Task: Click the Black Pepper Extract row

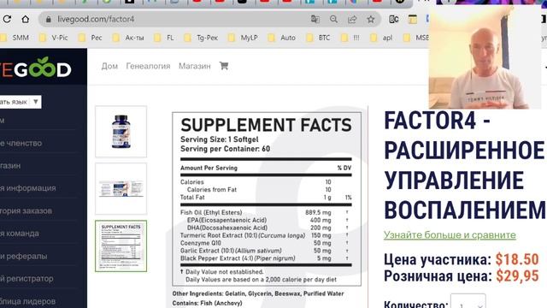Action: coord(266,258)
